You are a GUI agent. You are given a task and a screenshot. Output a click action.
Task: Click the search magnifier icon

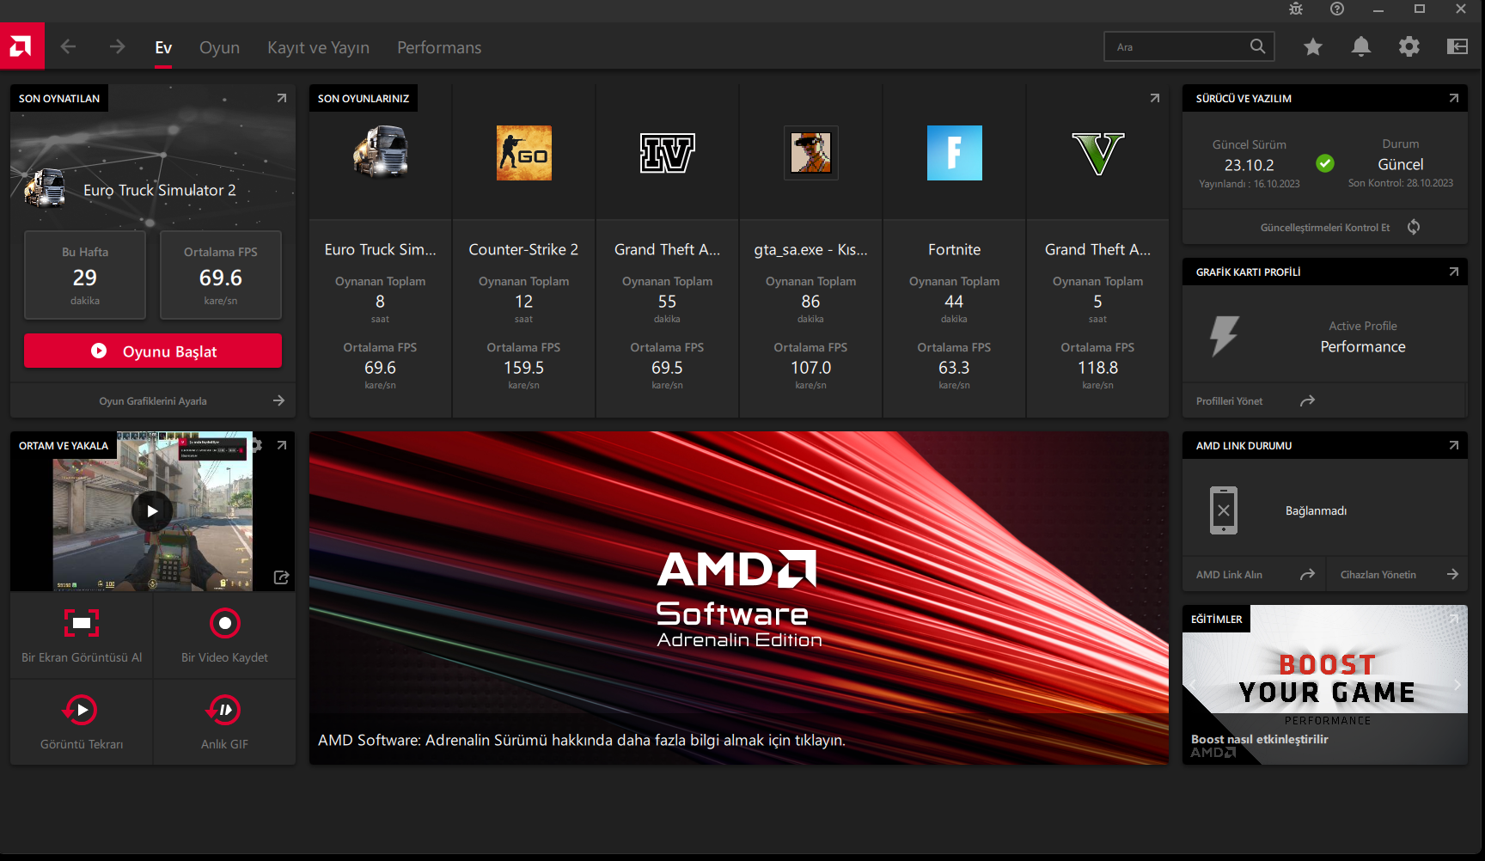coord(1257,46)
